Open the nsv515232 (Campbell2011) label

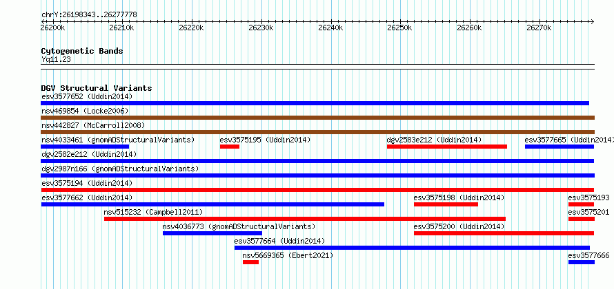[x=153, y=212]
